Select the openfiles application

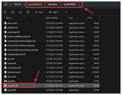click(x=11, y=81)
